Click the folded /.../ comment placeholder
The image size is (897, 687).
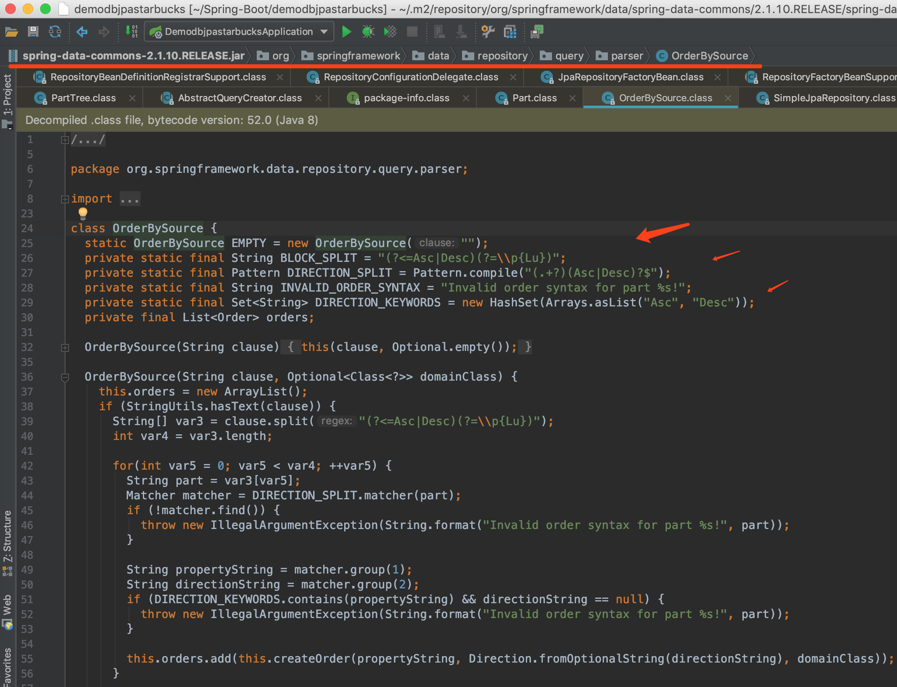[88, 140]
